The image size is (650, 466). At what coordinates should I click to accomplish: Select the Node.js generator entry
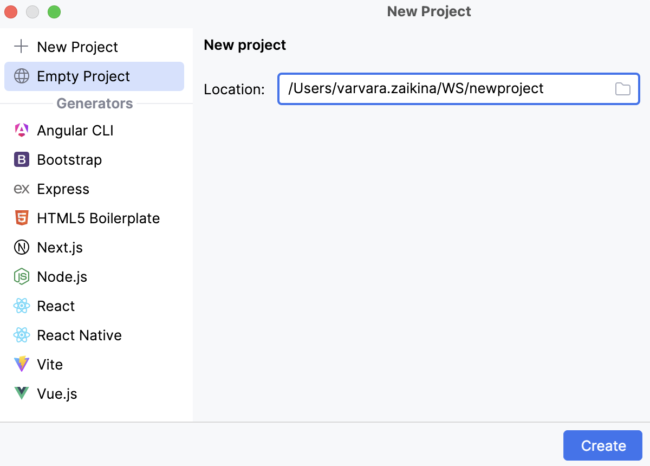click(x=61, y=276)
